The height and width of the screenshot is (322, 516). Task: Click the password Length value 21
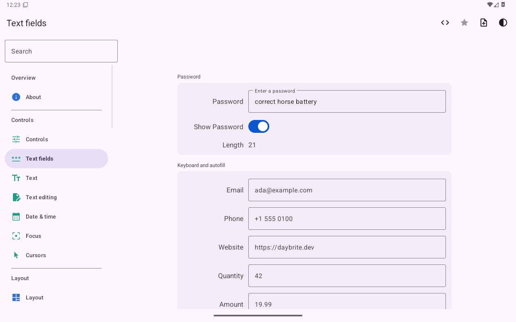252,145
